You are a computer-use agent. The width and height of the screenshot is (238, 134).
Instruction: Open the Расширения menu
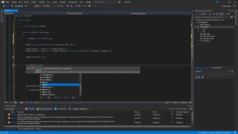(73, 2)
